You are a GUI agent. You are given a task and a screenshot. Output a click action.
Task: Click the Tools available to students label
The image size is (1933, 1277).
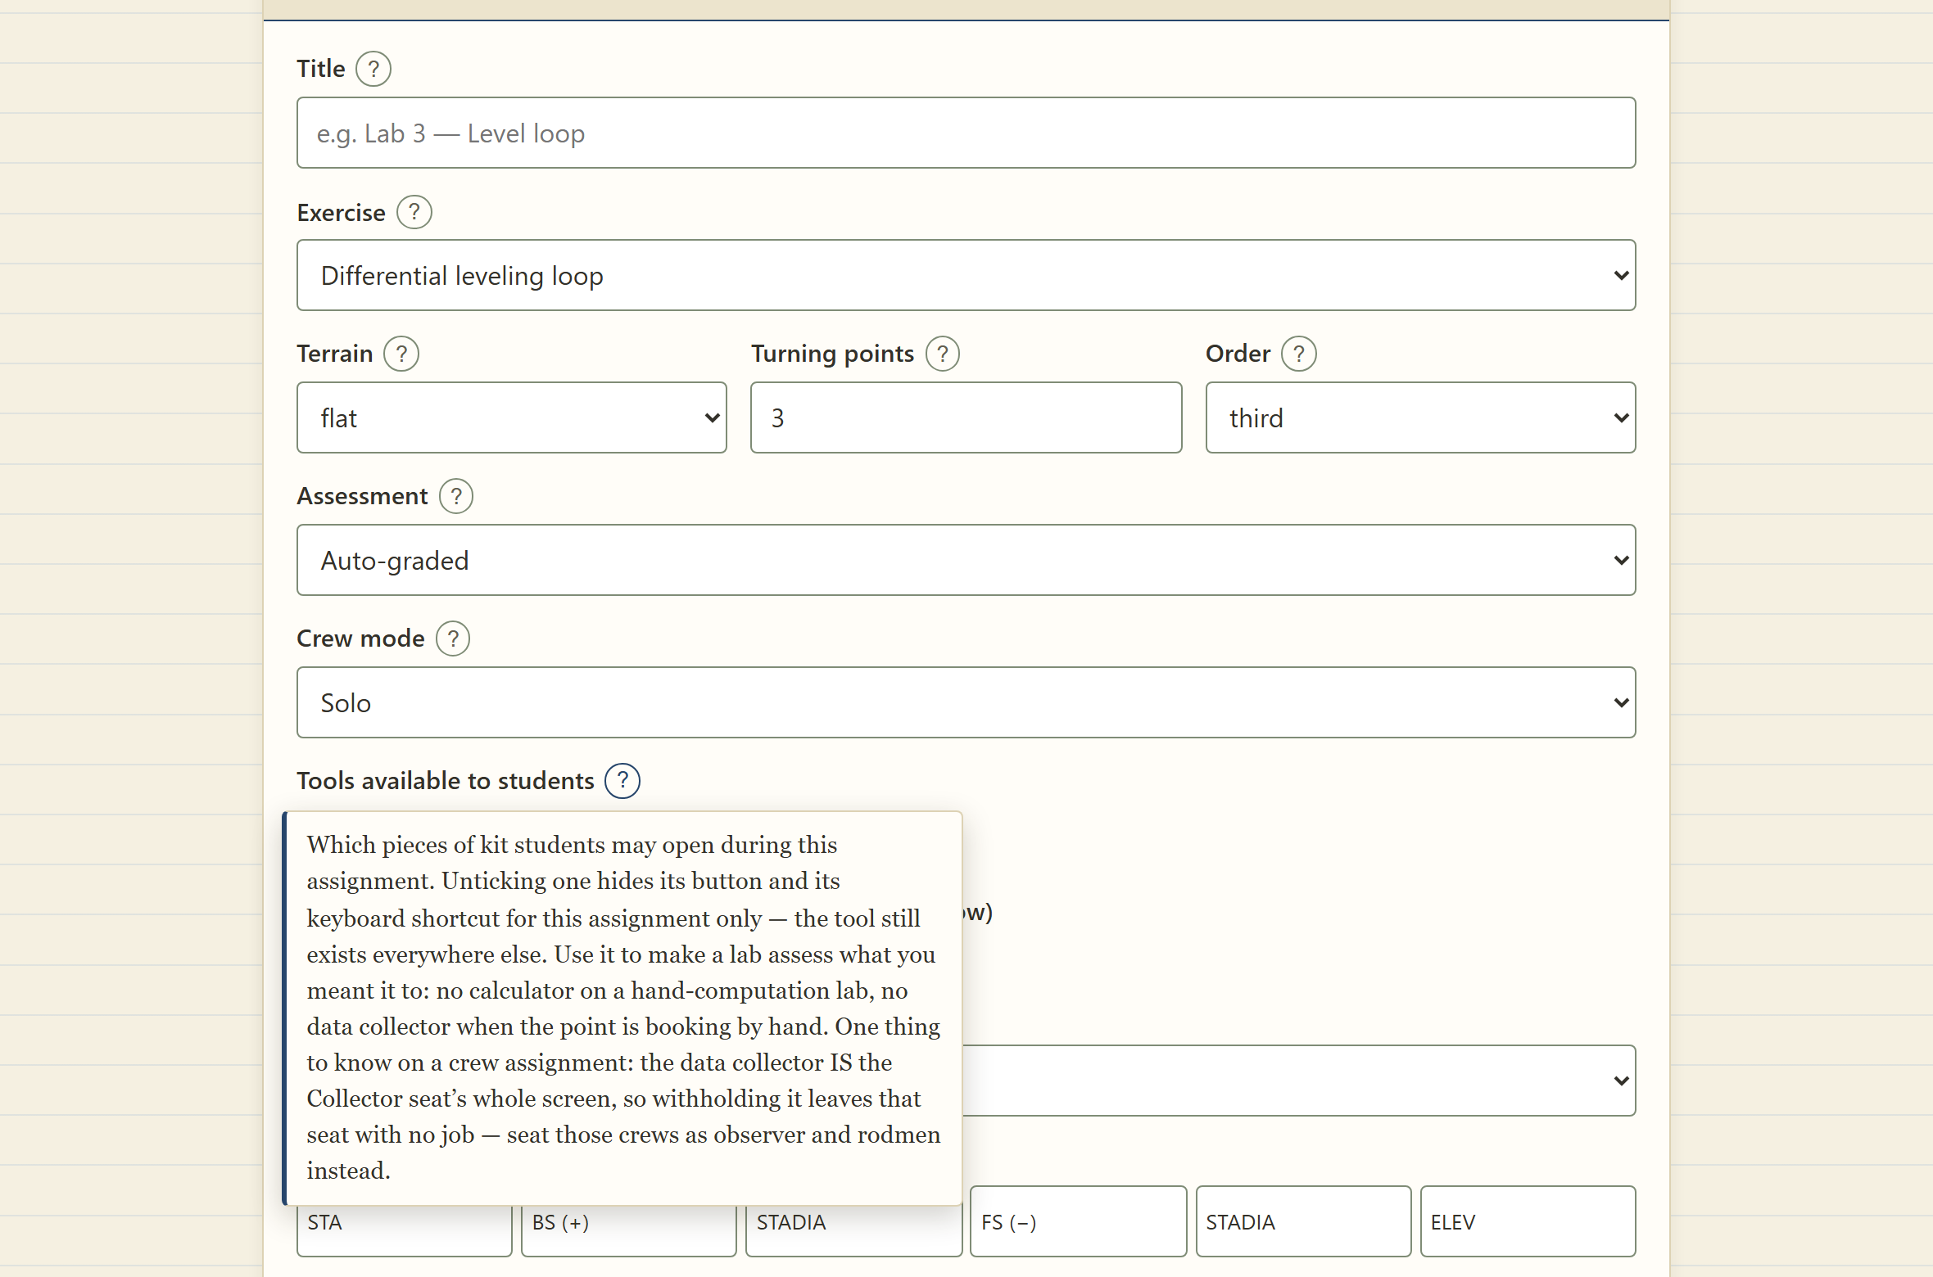pos(446,781)
